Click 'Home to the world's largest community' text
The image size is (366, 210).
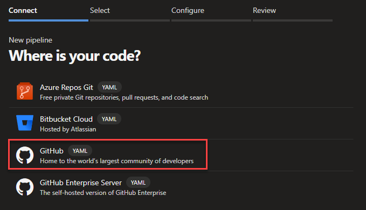[x=117, y=161]
